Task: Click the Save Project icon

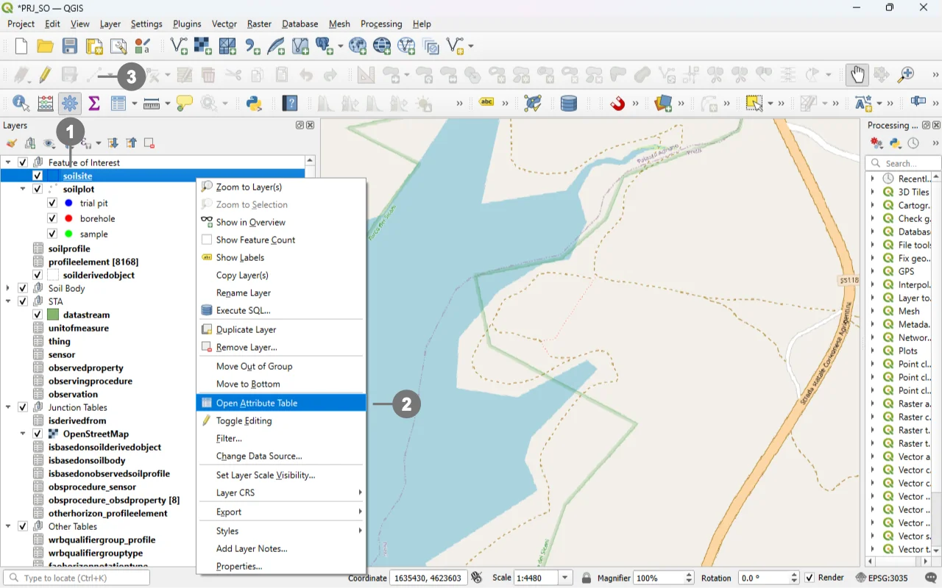Action: pyautogui.click(x=70, y=46)
